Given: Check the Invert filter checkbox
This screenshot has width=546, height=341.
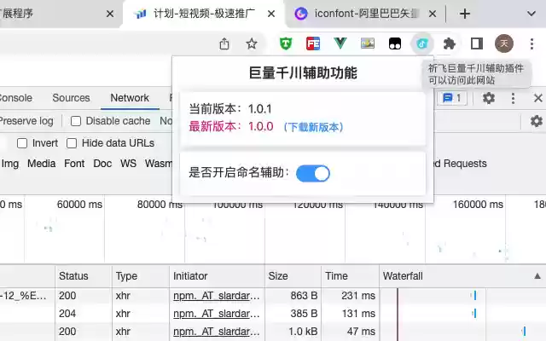Looking at the screenshot, I should coord(22,143).
